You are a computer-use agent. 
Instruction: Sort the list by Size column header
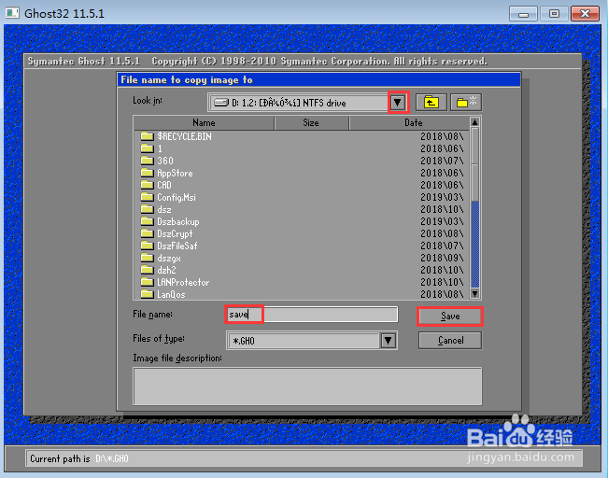click(311, 123)
